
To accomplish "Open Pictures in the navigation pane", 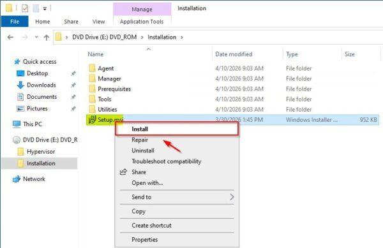I will [37, 108].
